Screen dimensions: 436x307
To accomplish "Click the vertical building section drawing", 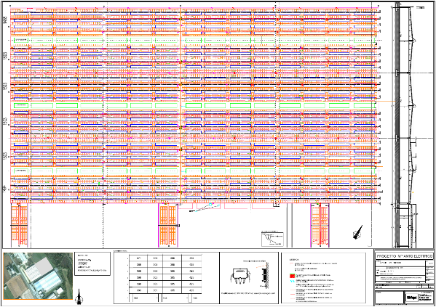I will [405, 125].
